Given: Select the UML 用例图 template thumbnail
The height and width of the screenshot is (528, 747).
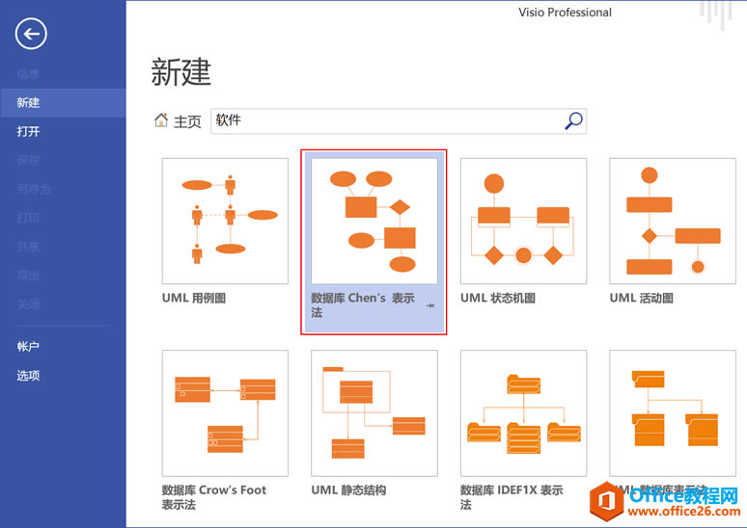Looking at the screenshot, I should click(225, 222).
